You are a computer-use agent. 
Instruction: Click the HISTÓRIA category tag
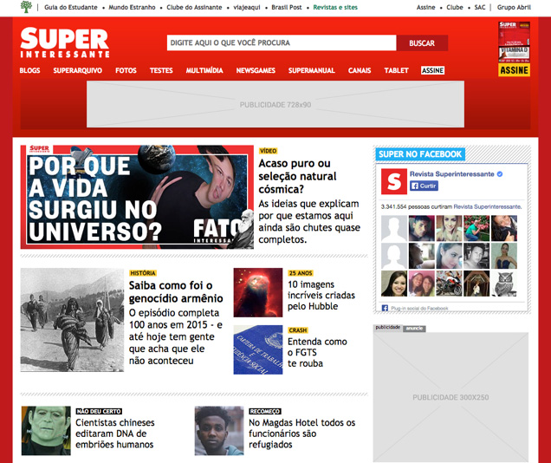click(143, 273)
